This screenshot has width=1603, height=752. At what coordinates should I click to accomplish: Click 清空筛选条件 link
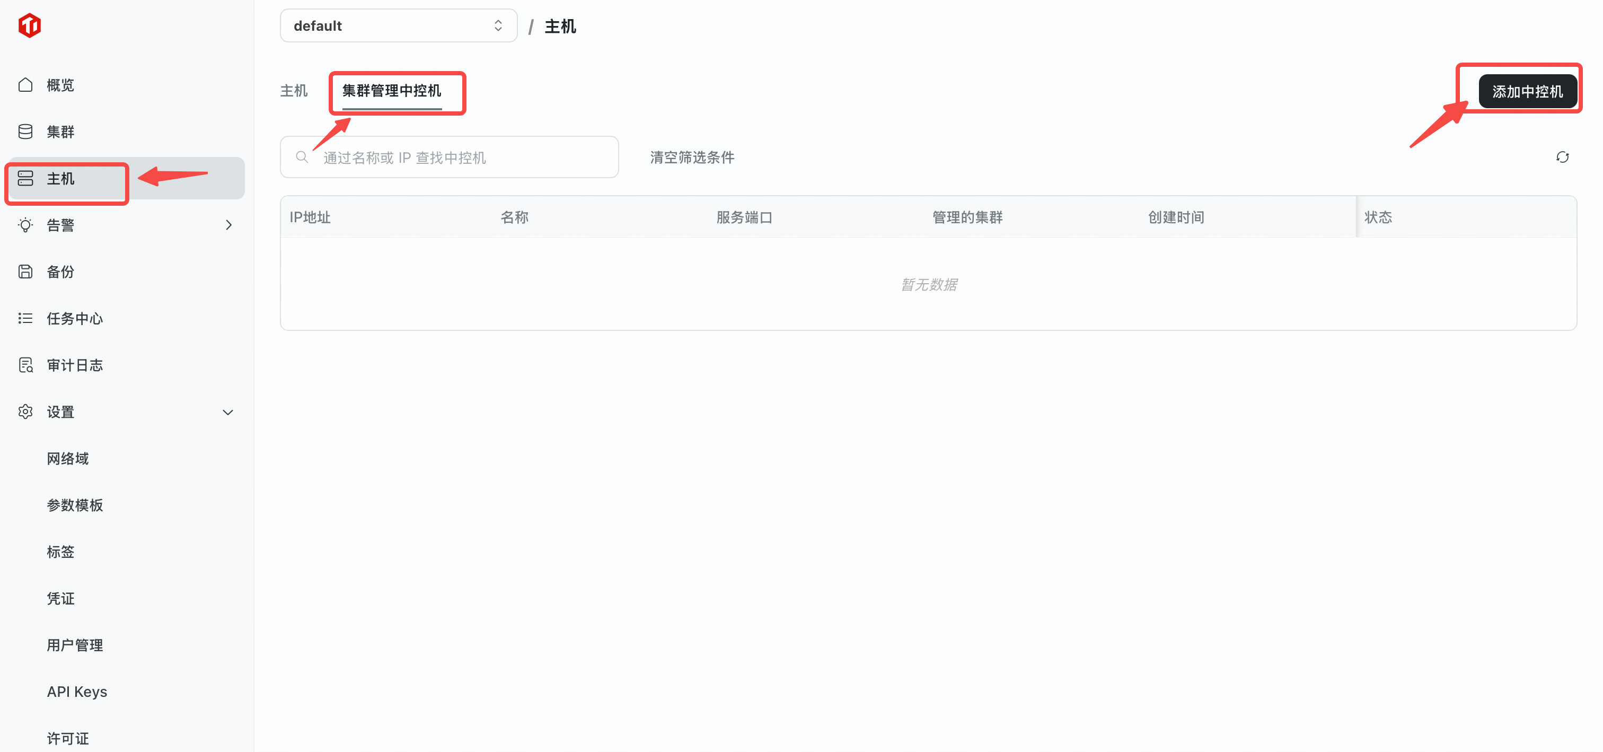click(x=692, y=158)
